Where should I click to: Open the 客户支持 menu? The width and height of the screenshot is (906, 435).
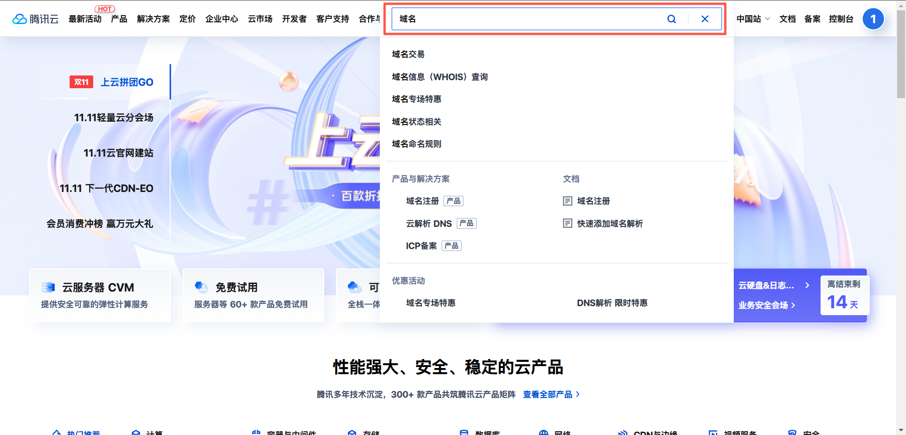point(333,19)
